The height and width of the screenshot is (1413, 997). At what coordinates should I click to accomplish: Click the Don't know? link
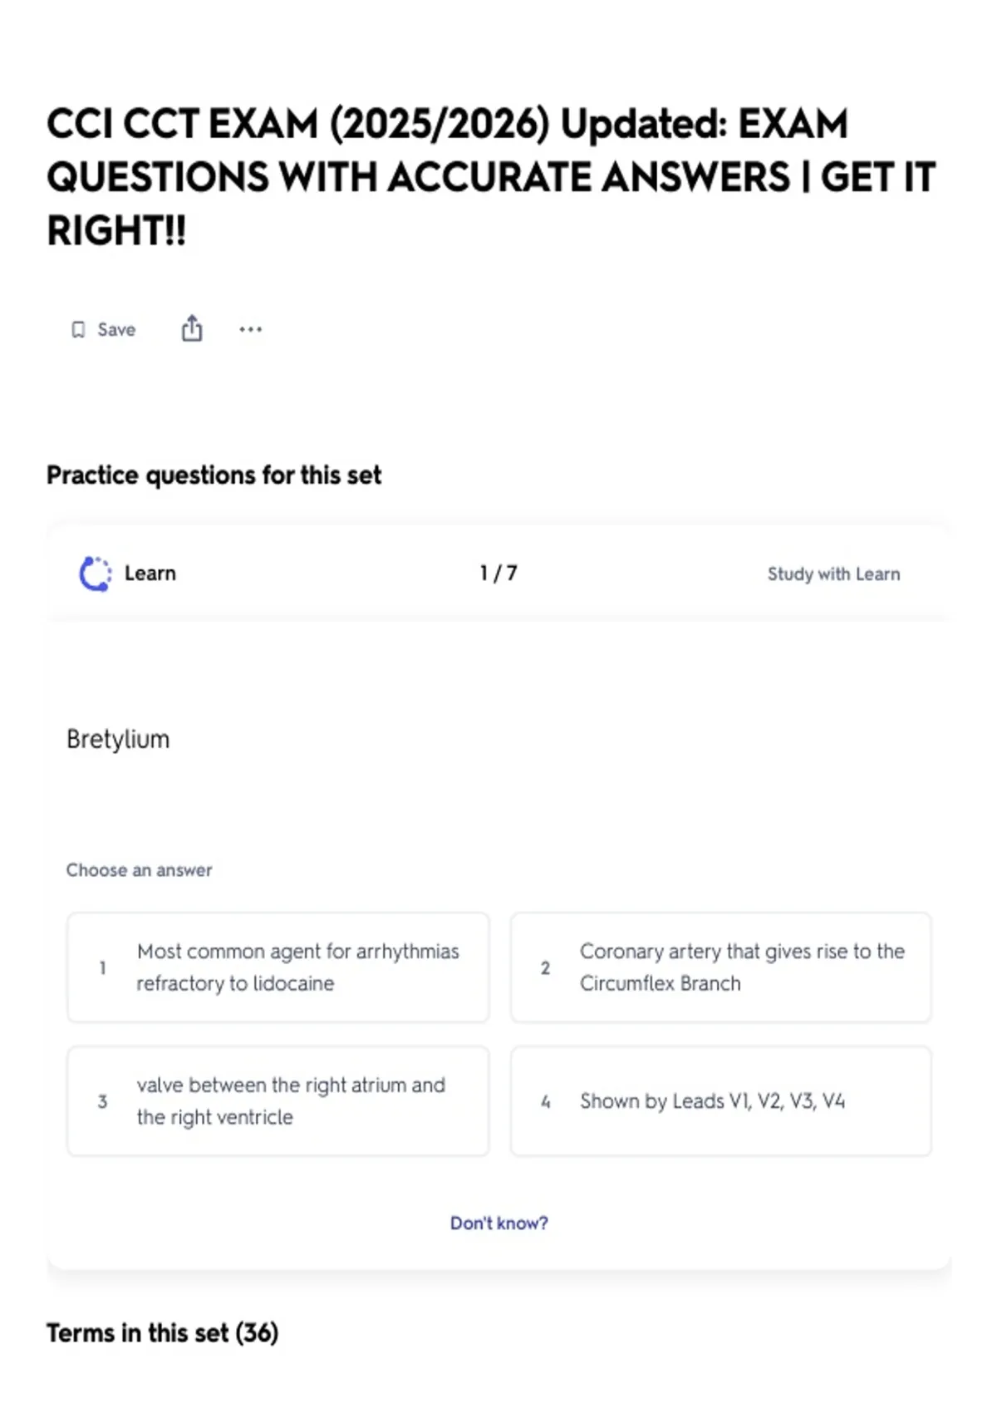pyautogui.click(x=499, y=1223)
